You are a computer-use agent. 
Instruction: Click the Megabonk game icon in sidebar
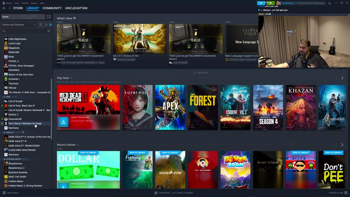pos(6,48)
